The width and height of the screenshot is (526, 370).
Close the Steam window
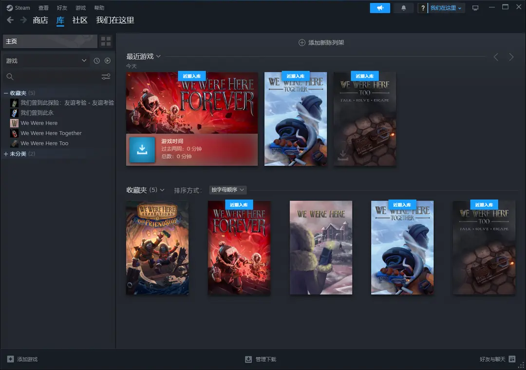click(519, 7)
